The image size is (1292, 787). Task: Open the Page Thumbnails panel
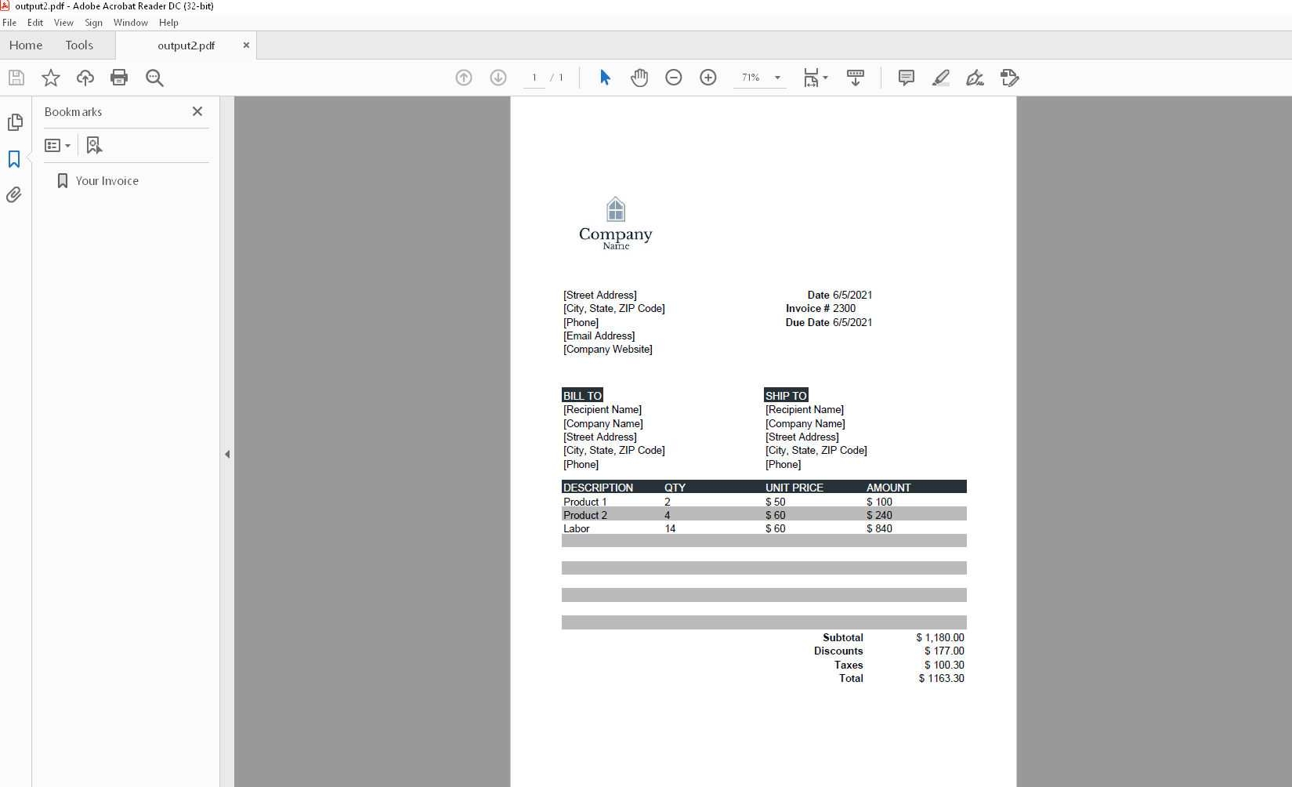point(15,122)
